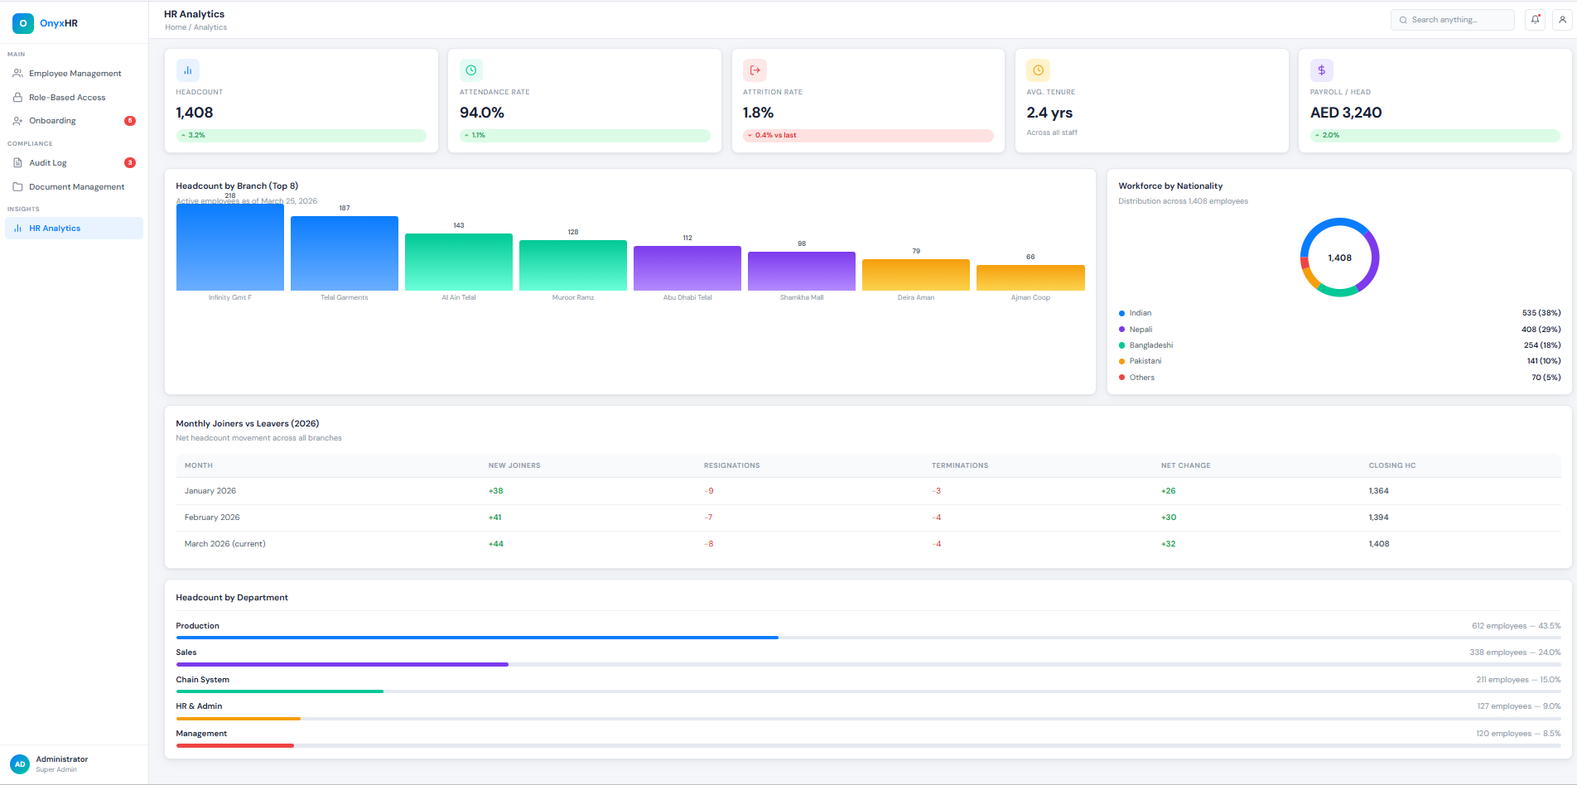
Task: Select HR Analytics under Insights
Action: point(55,228)
